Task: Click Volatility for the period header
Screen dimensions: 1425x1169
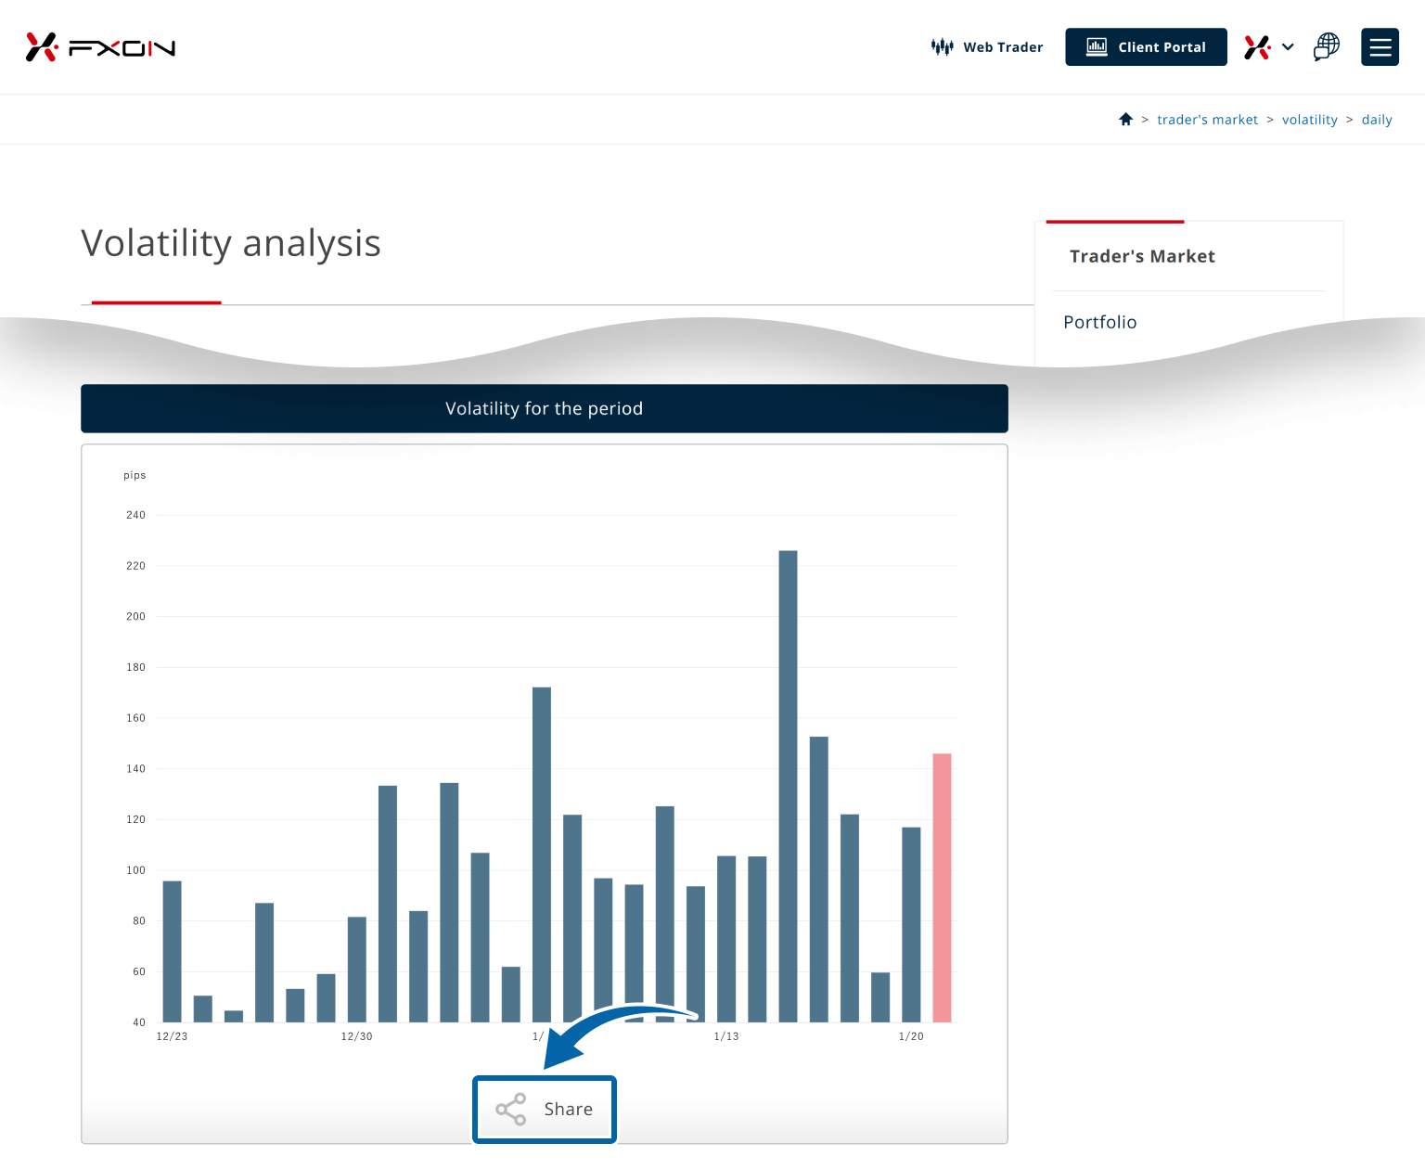Action: coord(545,408)
